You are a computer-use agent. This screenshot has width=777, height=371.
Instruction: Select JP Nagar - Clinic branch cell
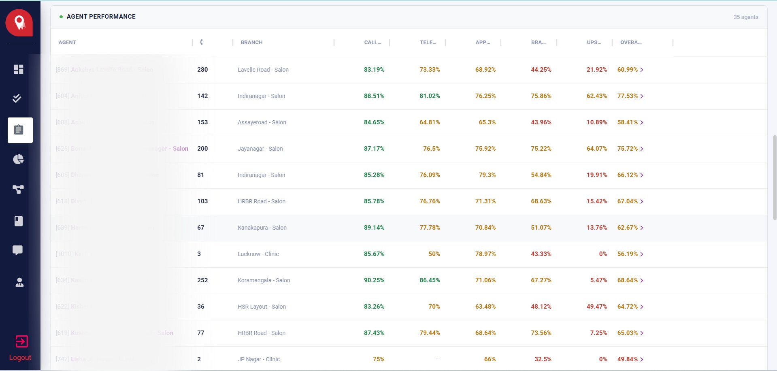(x=259, y=359)
